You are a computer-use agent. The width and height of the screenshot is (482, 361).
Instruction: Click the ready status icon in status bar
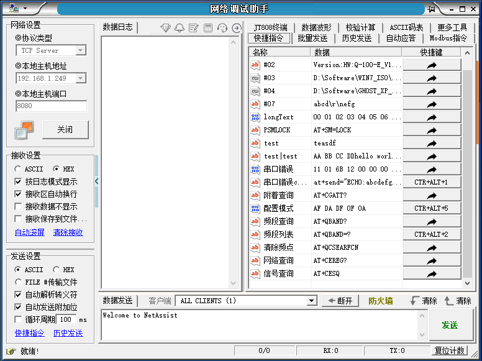click(x=11, y=351)
